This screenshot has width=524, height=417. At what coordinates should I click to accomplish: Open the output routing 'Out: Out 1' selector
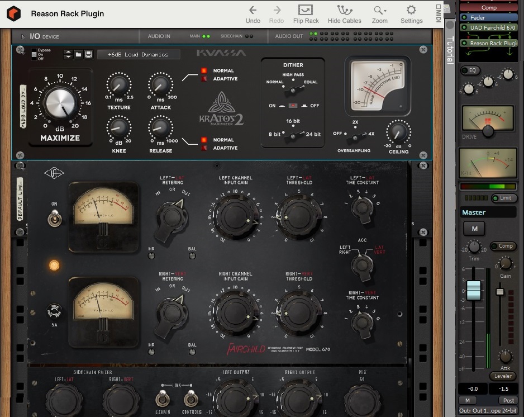click(x=488, y=410)
